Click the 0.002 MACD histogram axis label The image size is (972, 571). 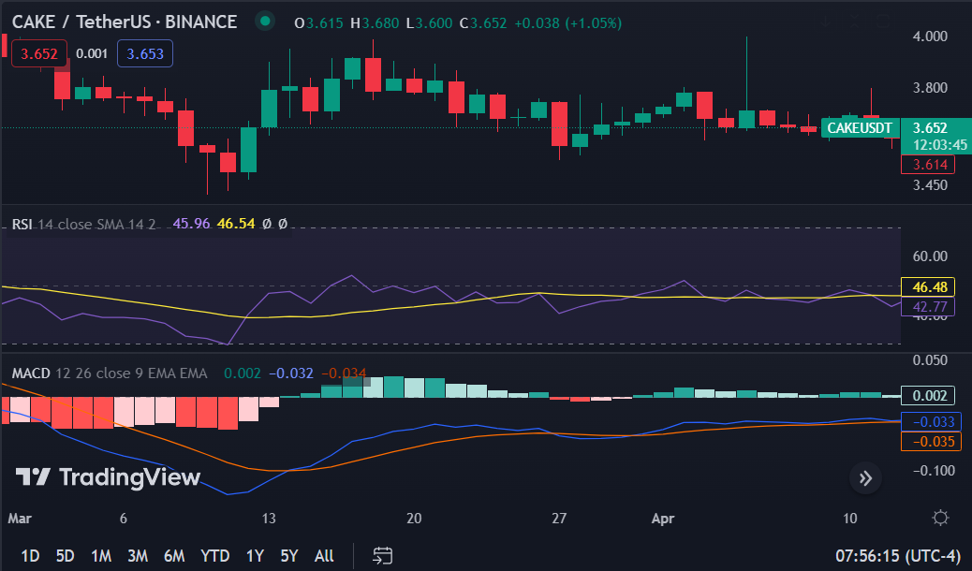pyautogui.click(x=928, y=396)
